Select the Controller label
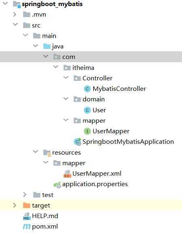Image resolution: width=182 pixels, height=233 pixels. click(97, 78)
